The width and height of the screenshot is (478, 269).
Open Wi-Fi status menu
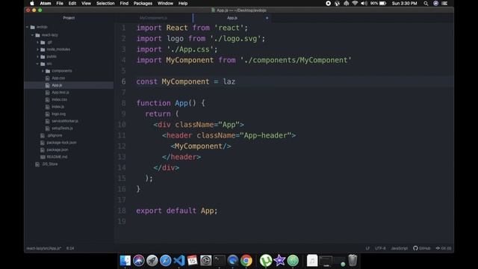click(x=355, y=3)
